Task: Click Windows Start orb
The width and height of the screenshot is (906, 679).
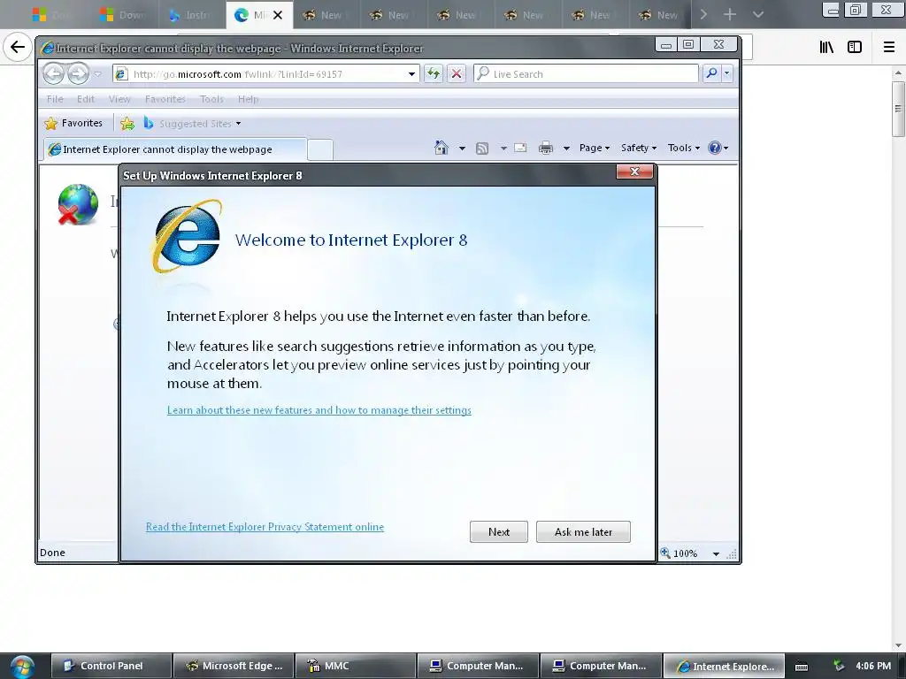Action: click(22, 667)
